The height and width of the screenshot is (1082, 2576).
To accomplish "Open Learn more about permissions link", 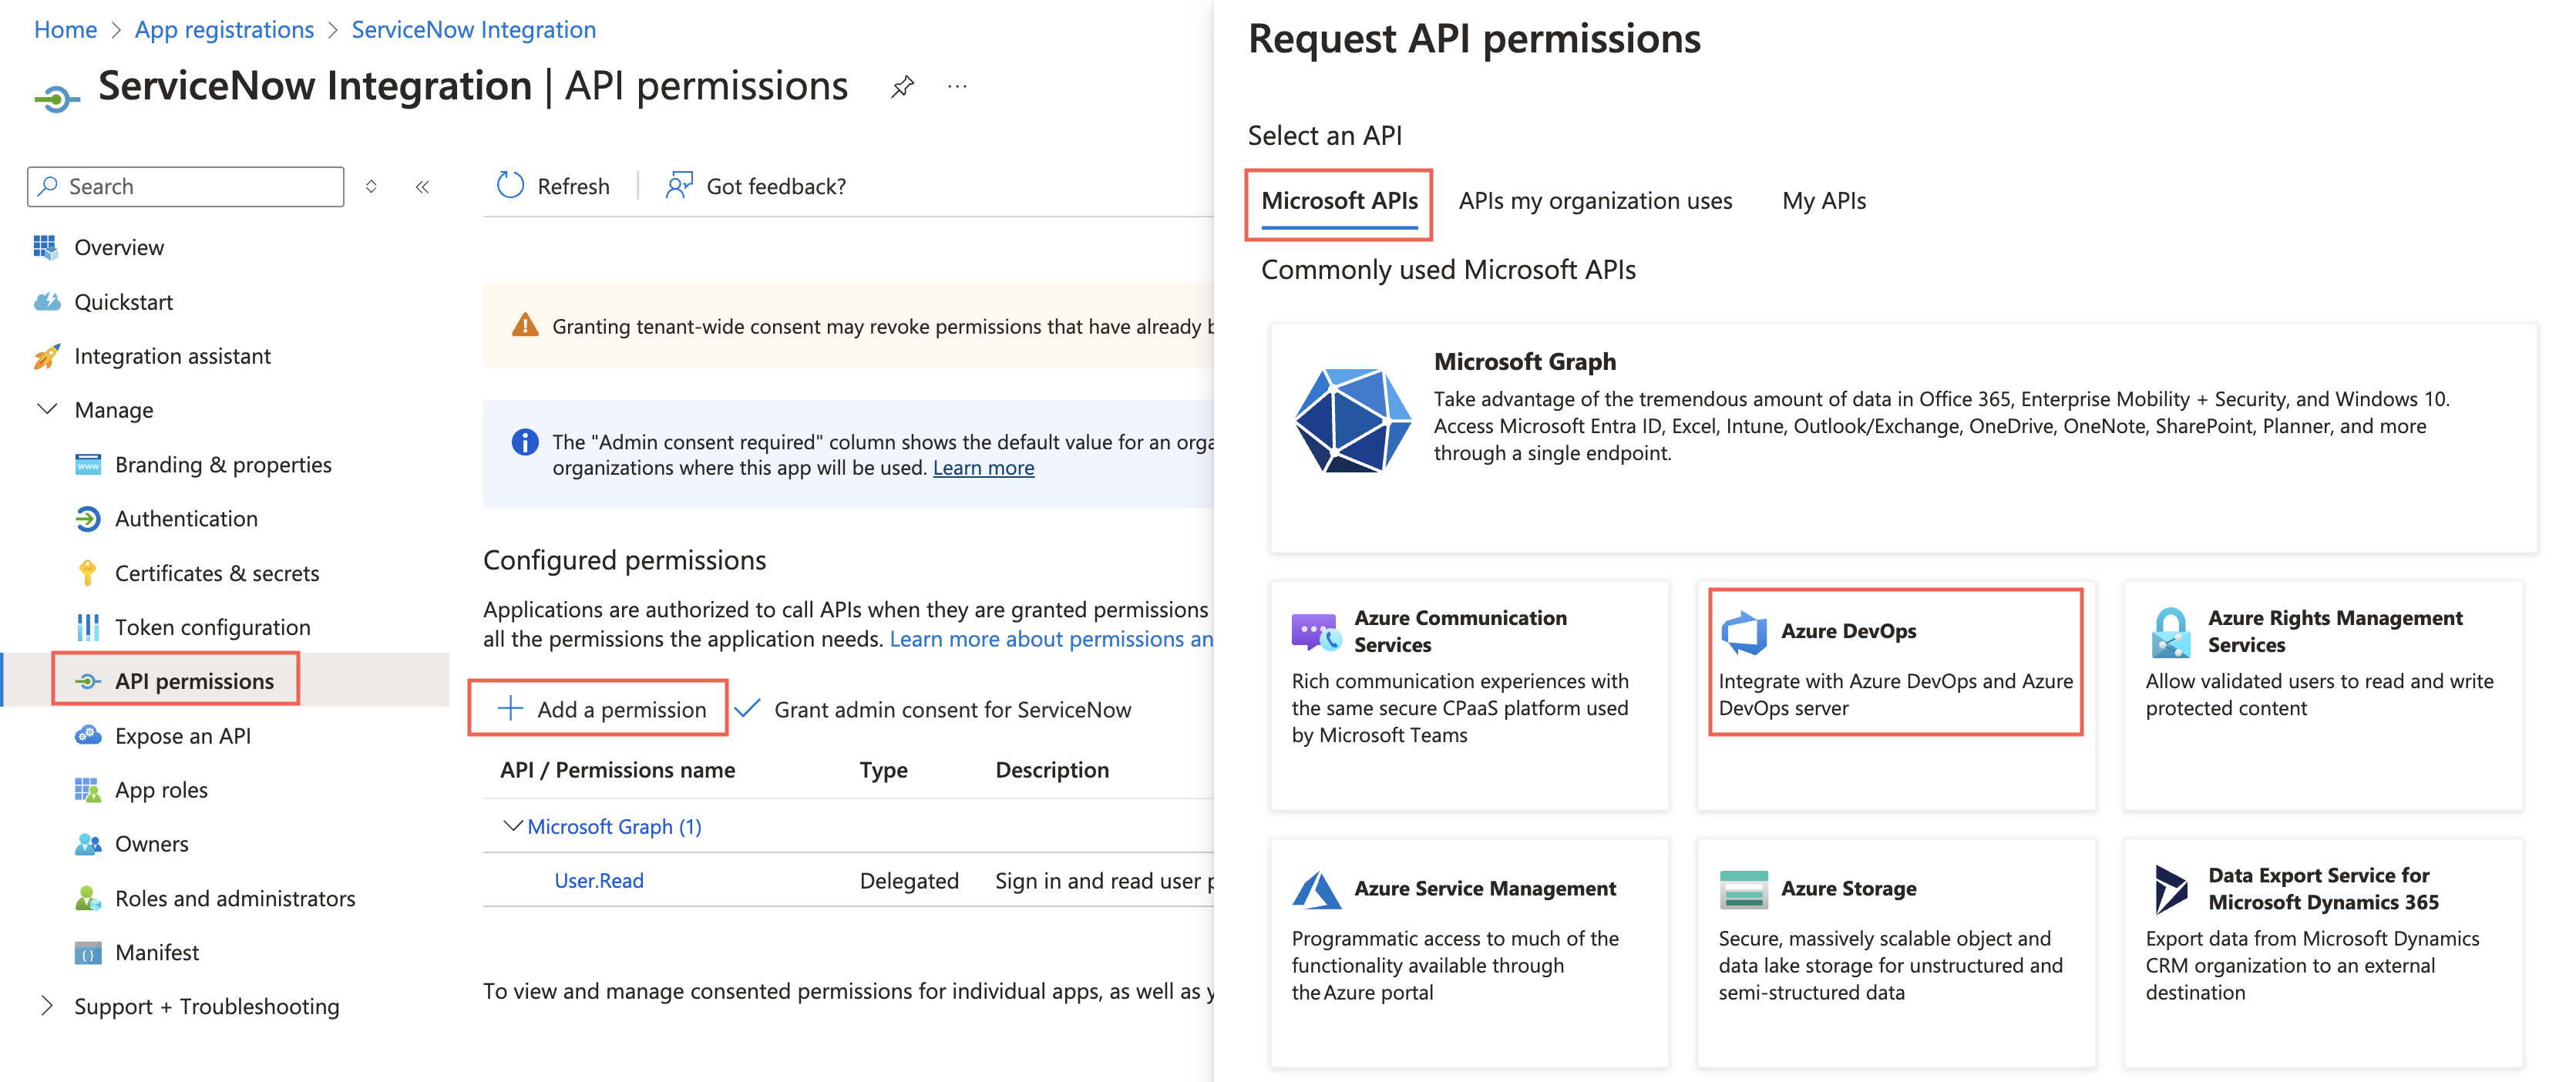I will point(1051,639).
